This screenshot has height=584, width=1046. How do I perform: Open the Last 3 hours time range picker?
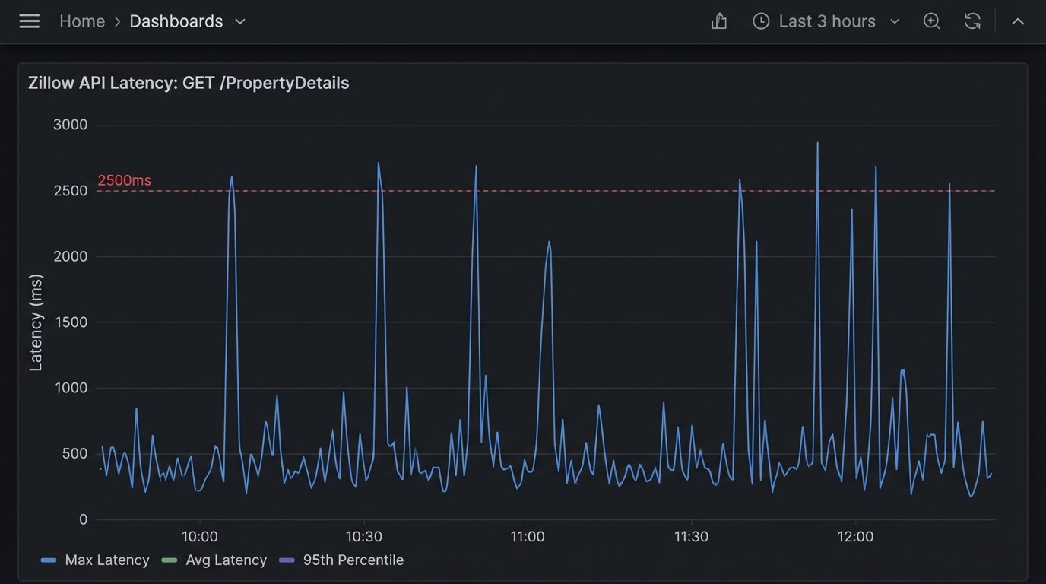(826, 21)
